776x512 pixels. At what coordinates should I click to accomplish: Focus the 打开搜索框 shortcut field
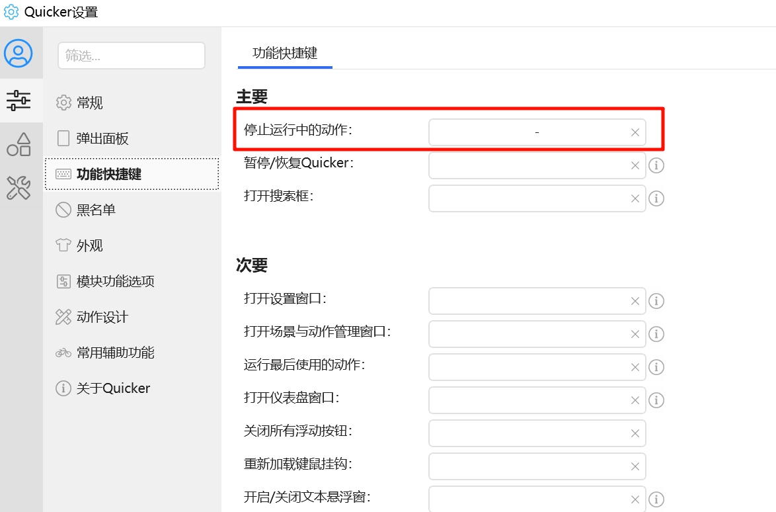[537, 198]
